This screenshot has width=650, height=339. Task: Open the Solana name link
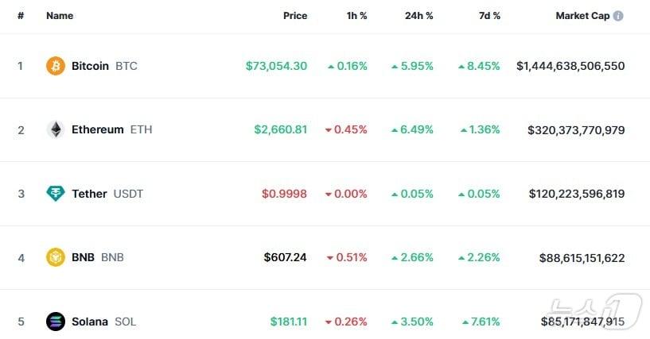(x=89, y=322)
